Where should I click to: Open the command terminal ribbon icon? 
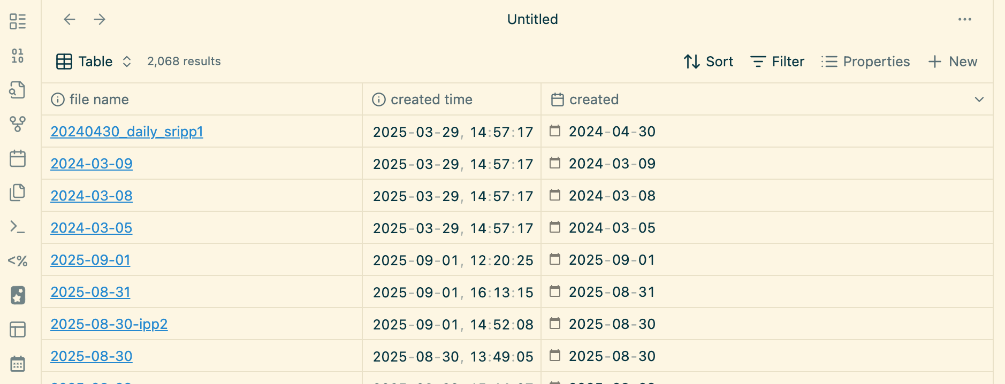pos(18,227)
